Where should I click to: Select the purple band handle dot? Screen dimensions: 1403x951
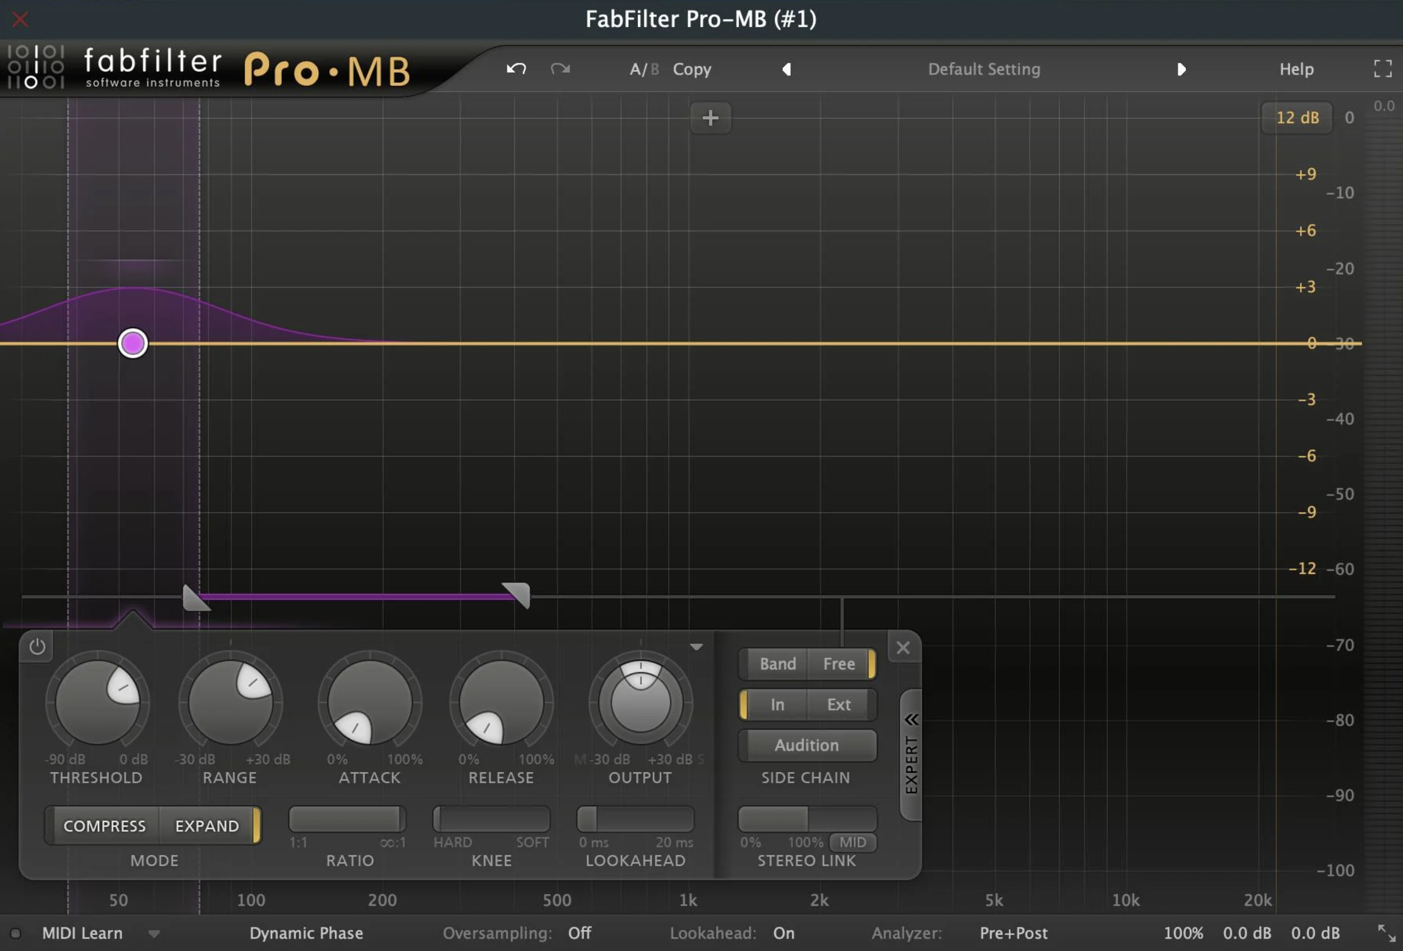click(x=133, y=343)
